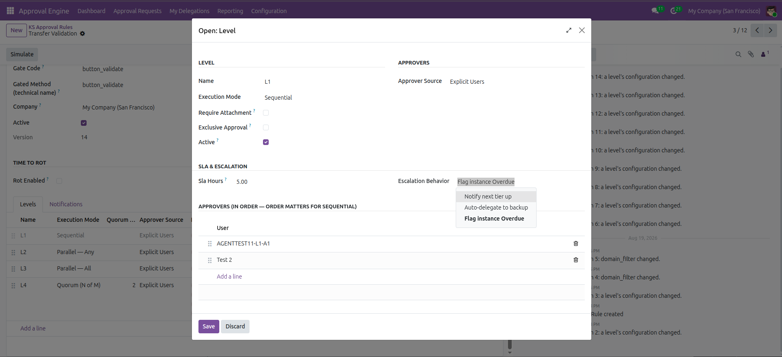The width and height of the screenshot is (782, 357).
Task: Enable the Rot Enabled checkbox
Action: tap(59, 181)
